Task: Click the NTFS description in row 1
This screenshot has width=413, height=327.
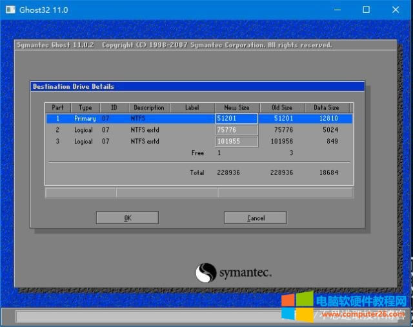Action: (137, 118)
